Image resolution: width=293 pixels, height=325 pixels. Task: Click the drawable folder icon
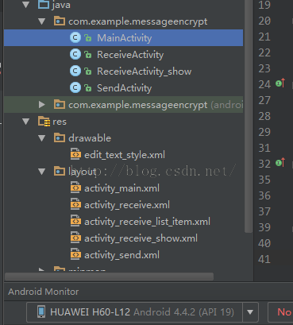[x=60, y=137]
